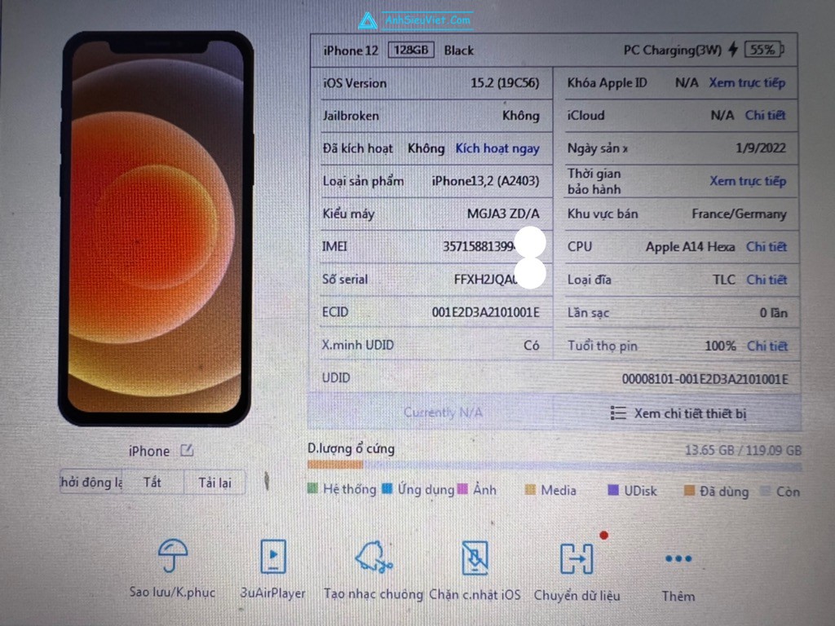The width and height of the screenshot is (835, 626).
Task: Click the Đã dùng orange legend swatch
Action: [689, 490]
